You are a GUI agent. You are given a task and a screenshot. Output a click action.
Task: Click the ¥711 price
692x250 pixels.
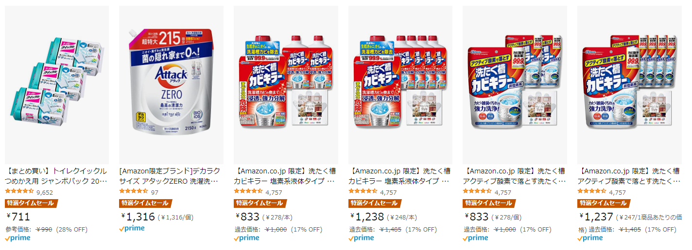18,217
